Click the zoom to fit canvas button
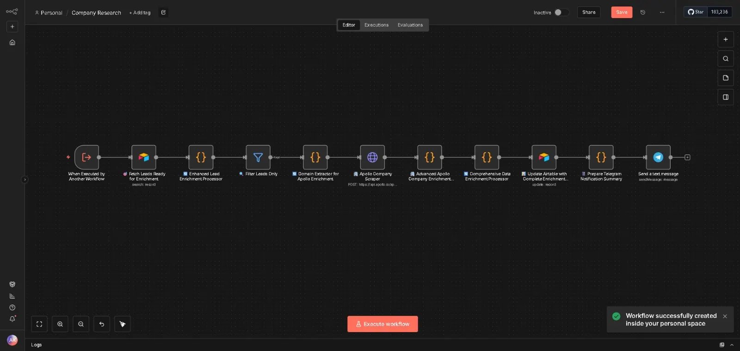This screenshot has width=740, height=351. [39, 324]
